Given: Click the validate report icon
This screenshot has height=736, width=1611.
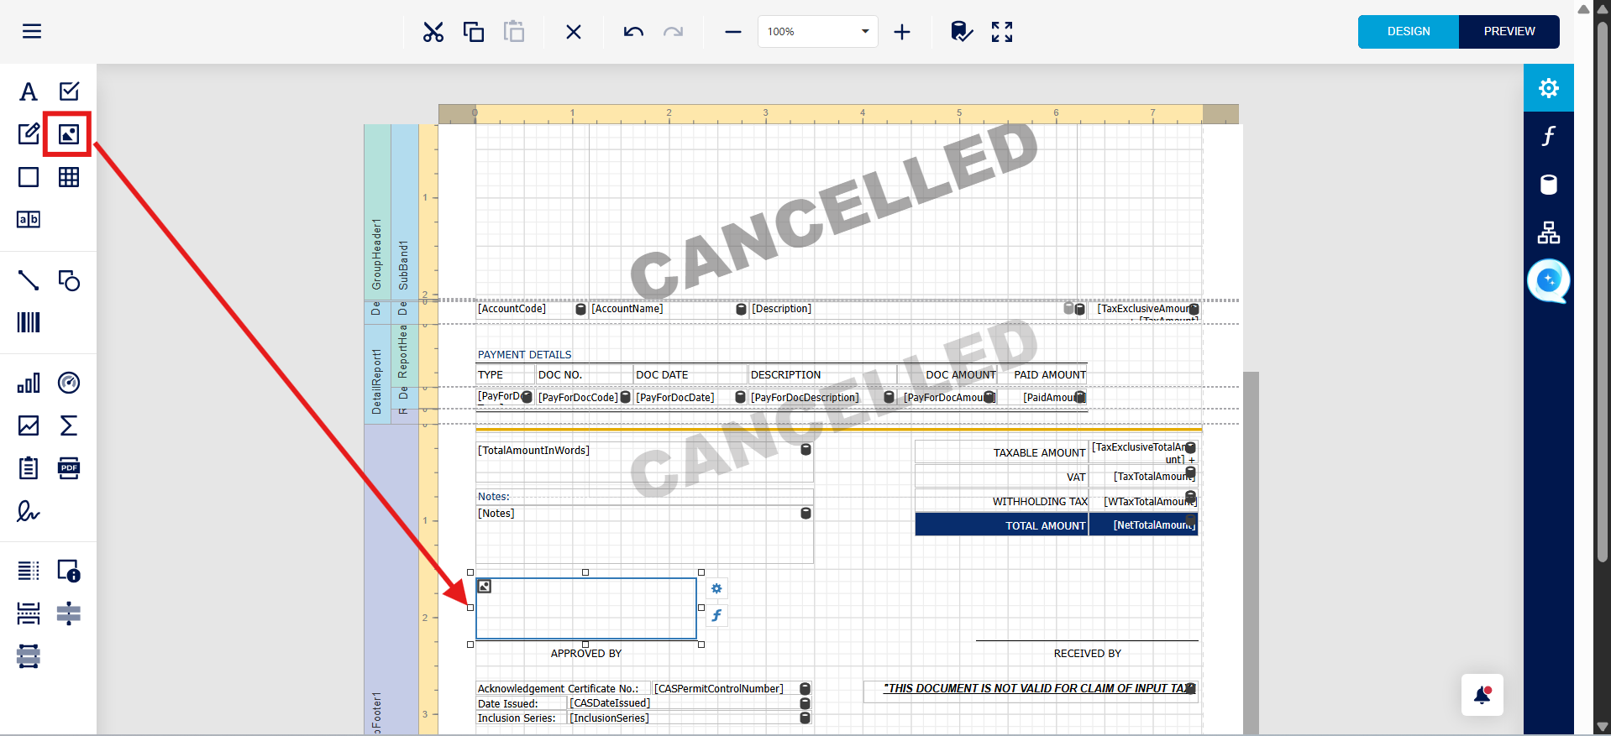Looking at the screenshot, I should tap(962, 32).
